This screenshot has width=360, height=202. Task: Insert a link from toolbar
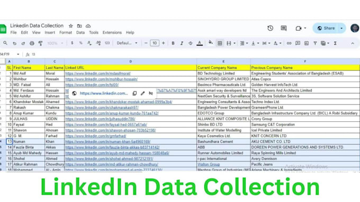(x=289, y=43)
